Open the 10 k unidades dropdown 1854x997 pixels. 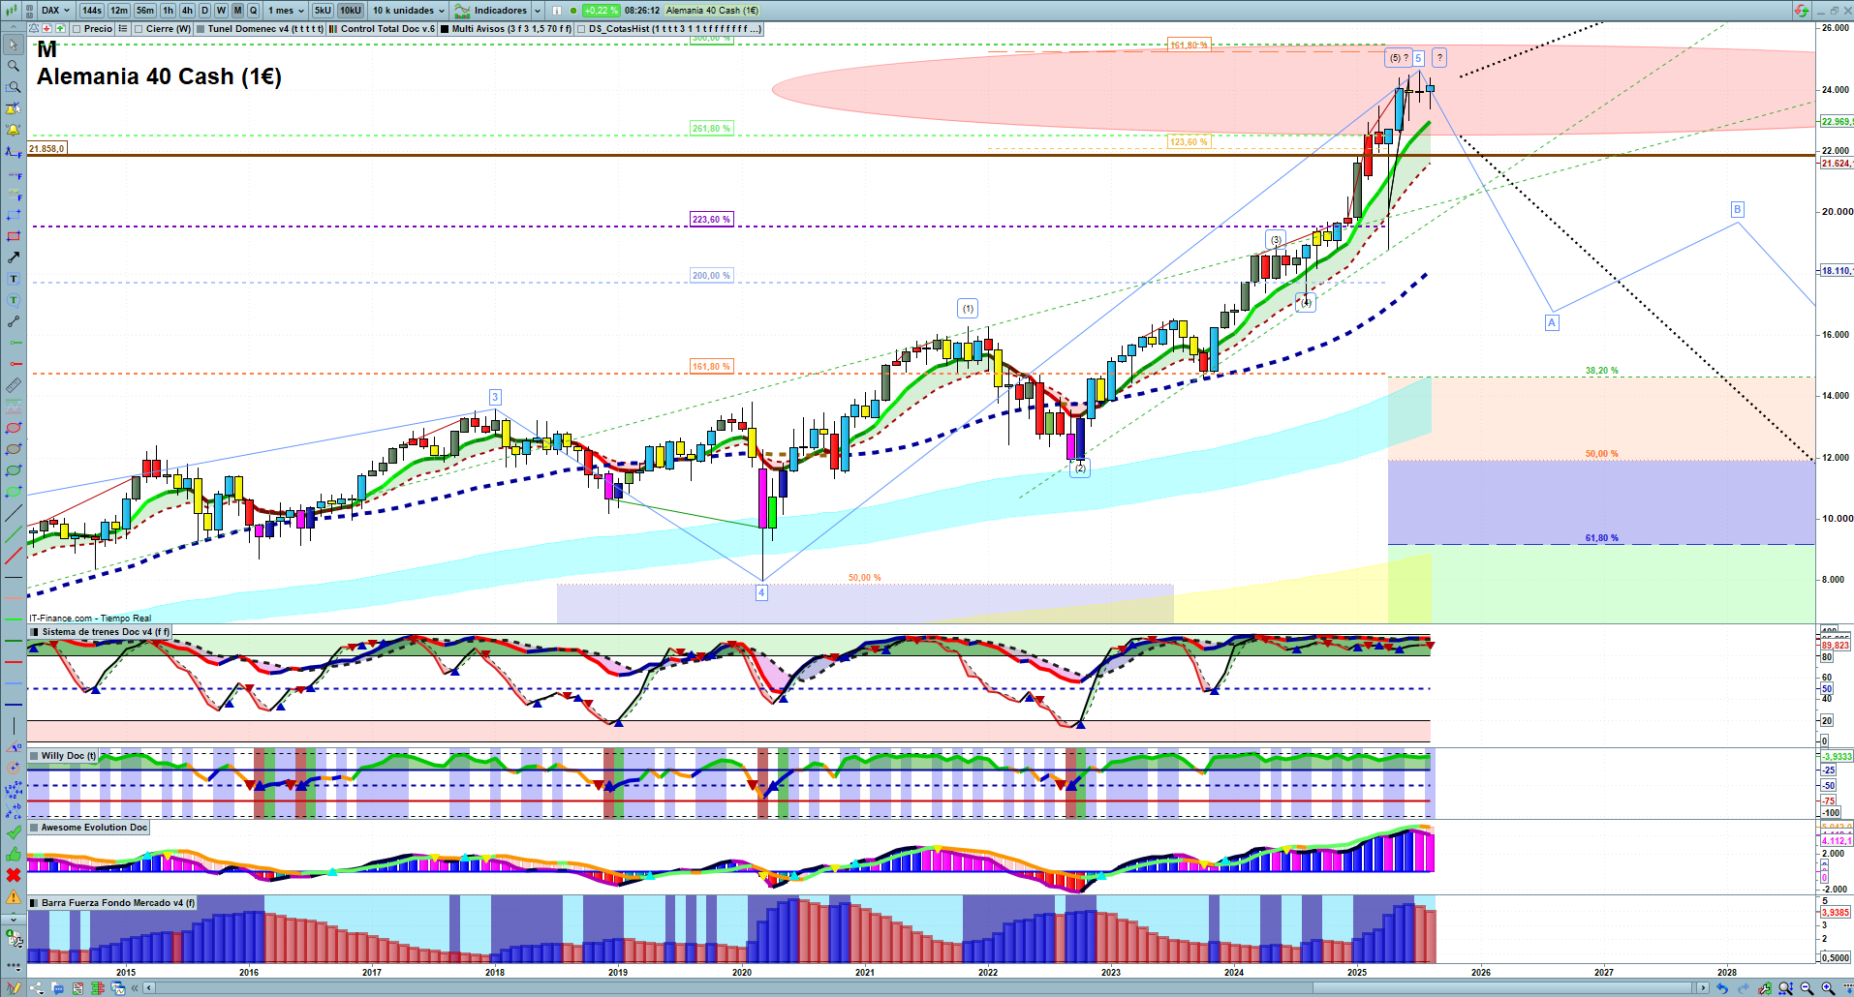pyautogui.click(x=409, y=11)
